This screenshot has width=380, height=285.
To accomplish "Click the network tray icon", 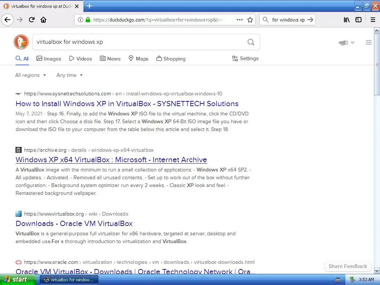I will pyautogui.click(x=353, y=280).
